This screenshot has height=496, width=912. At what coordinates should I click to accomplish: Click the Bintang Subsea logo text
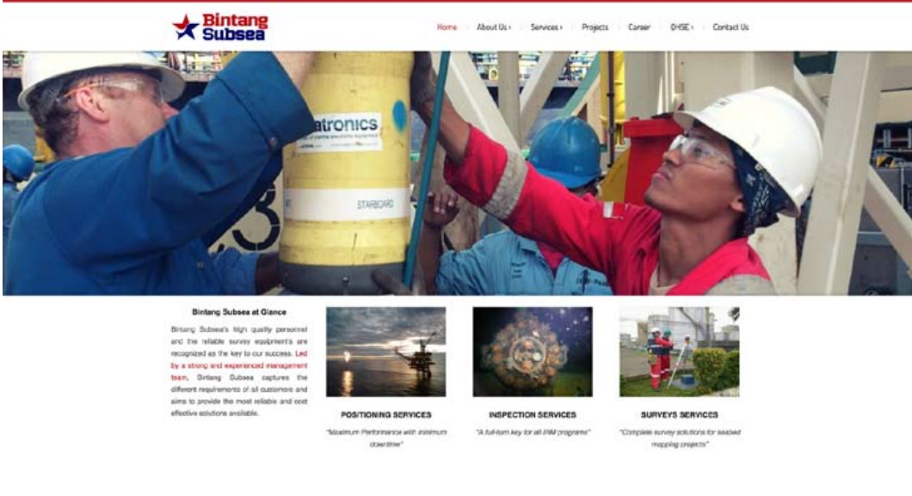[235, 28]
